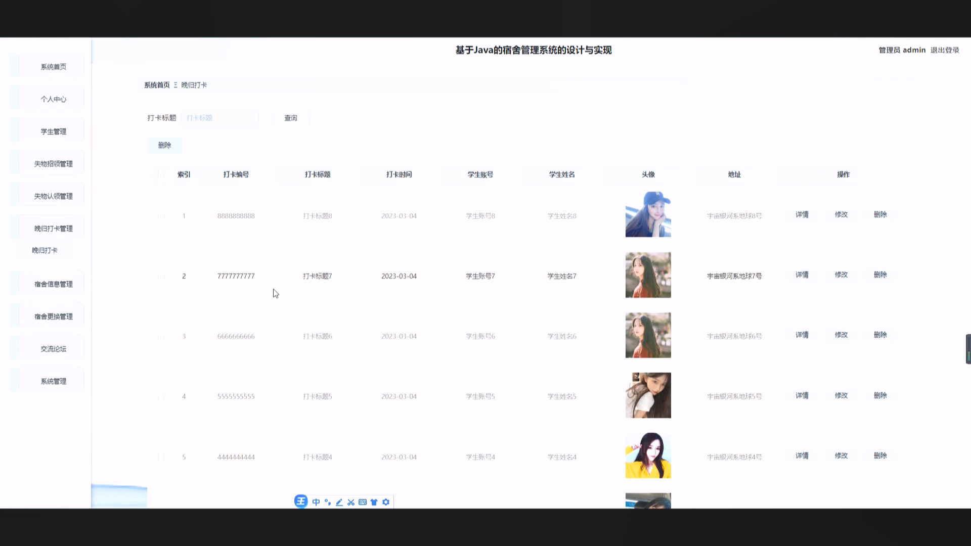This screenshot has height=546, width=971.
Task: Open input method settings gear icon
Action: point(386,502)
